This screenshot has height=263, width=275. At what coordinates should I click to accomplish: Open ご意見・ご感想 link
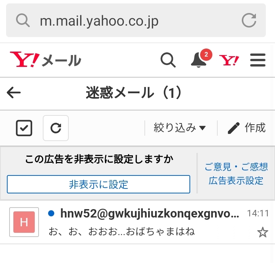(236, 167)
